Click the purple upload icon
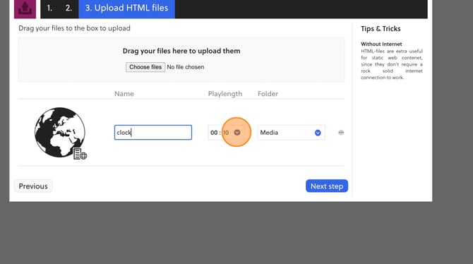This screenshot has width=473, height=264. click(25, 8)
